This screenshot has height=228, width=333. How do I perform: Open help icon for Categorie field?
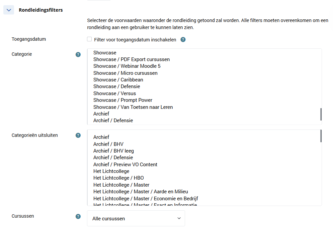click(78, 54)
